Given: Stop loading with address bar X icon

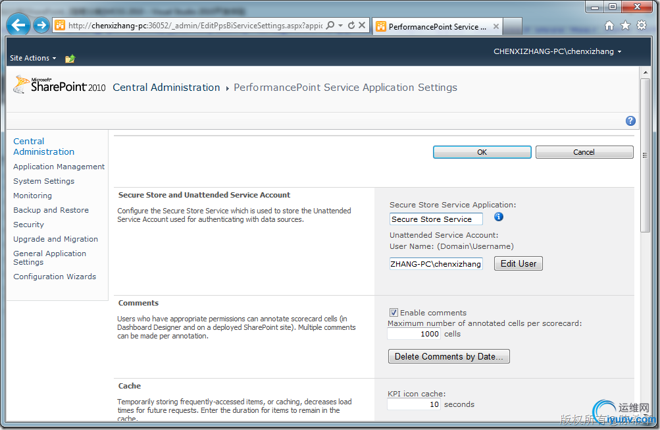Looking at the screenshot, I should click(362, 25).
